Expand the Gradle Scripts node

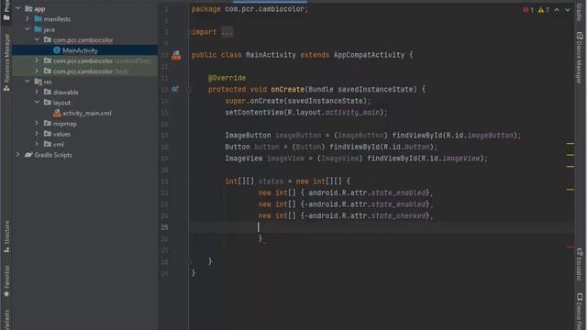pos(18,155)
